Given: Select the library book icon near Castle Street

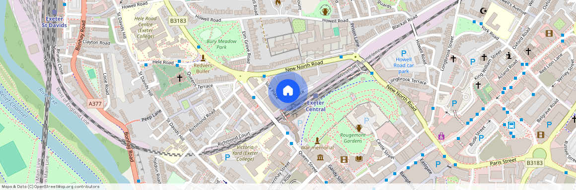Looking at the screenshot, I should tap(359, 158).
